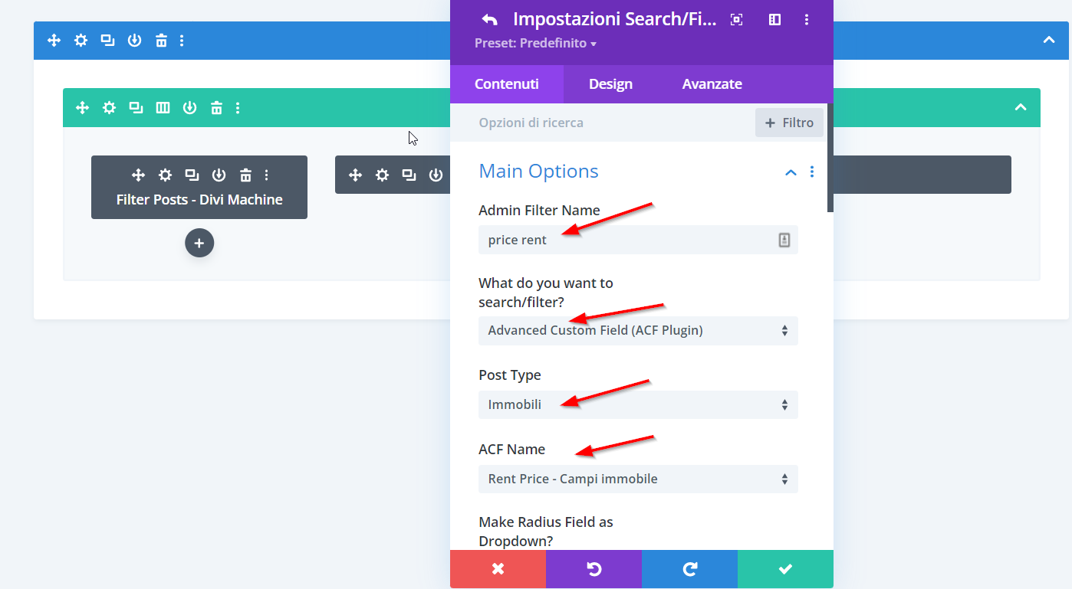Disable the Filter Posts module power icon
The image size is (1072, 589).
point(219,175)
